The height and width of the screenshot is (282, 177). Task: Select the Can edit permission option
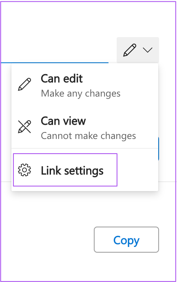click(85, 86)
